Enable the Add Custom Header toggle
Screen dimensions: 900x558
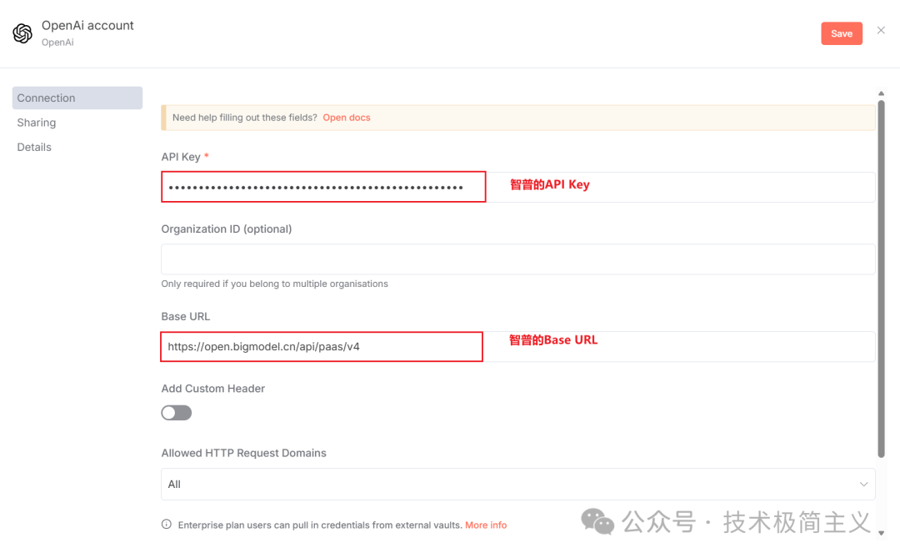pyautogui.click(x=176, y=413)
